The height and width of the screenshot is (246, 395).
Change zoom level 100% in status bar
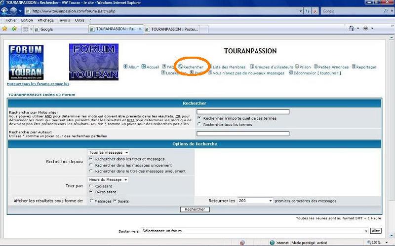coord(377,243)
